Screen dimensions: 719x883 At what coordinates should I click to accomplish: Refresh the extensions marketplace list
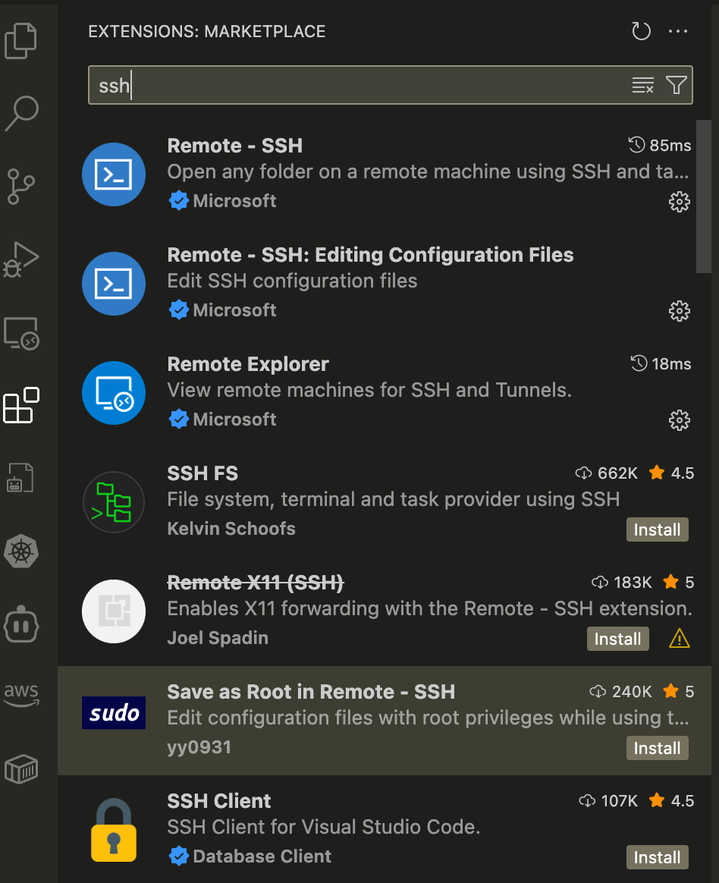642,31
